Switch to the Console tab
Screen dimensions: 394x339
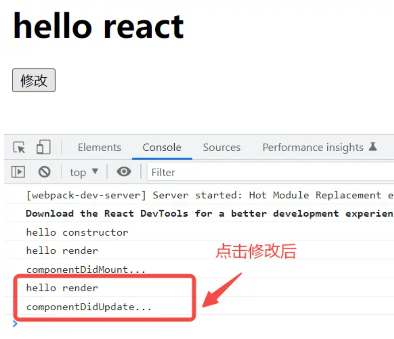[162, 147]
